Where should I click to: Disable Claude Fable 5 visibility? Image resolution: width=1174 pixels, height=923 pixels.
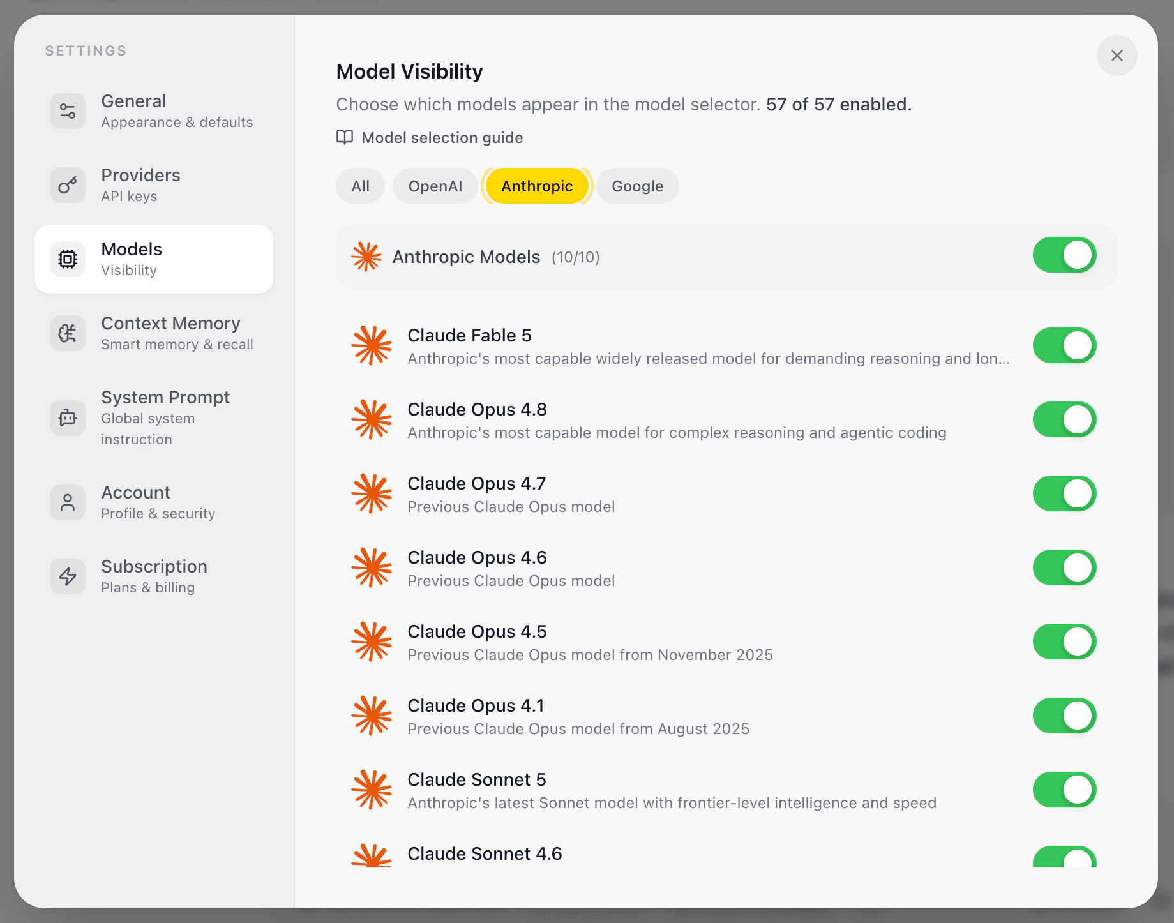pyautogui.click(x=1065, y=345)
